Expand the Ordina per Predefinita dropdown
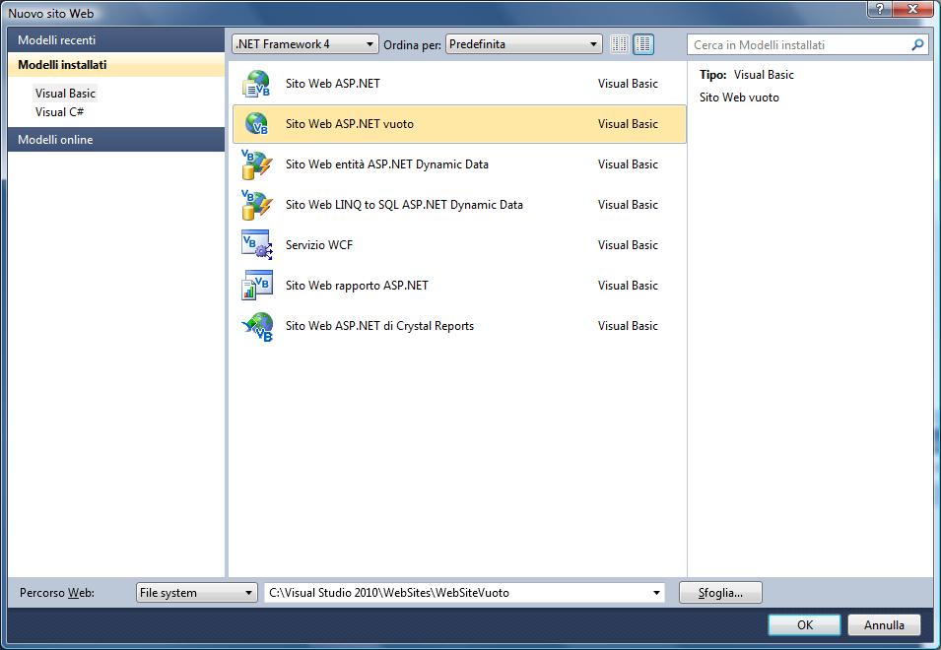941x650 pixels. click(x=523, y=44)
